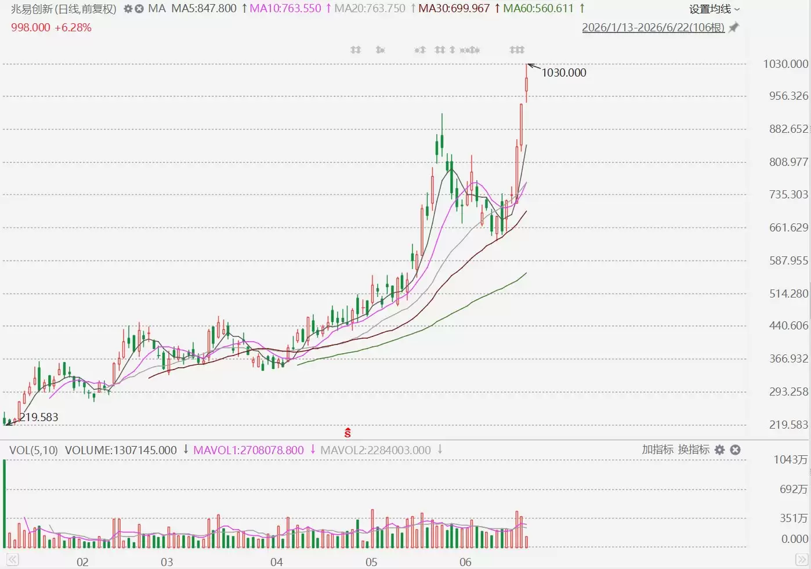Click the 808.977 price axis label
811x569 pixels.
[788, 162]
